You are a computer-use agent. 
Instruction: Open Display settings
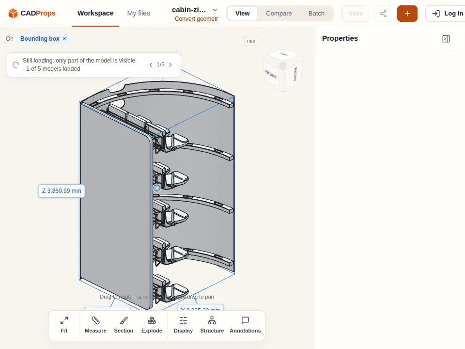coord(183,325)
